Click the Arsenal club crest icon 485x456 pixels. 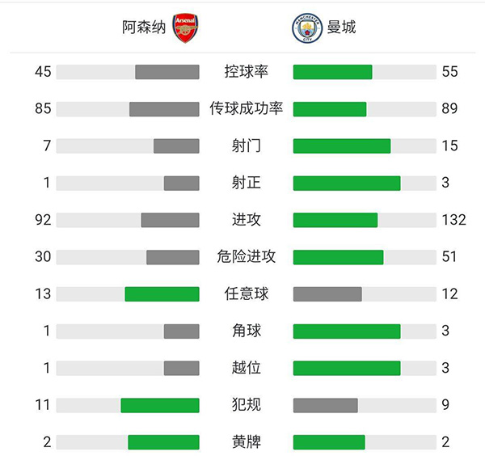tap(185, 27)
